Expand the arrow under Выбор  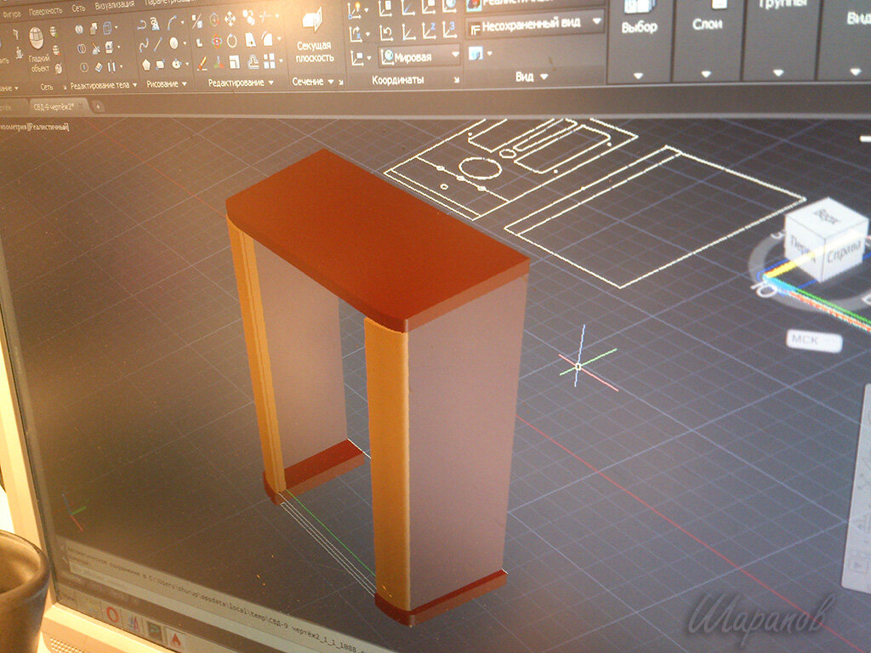pos(638,76)
